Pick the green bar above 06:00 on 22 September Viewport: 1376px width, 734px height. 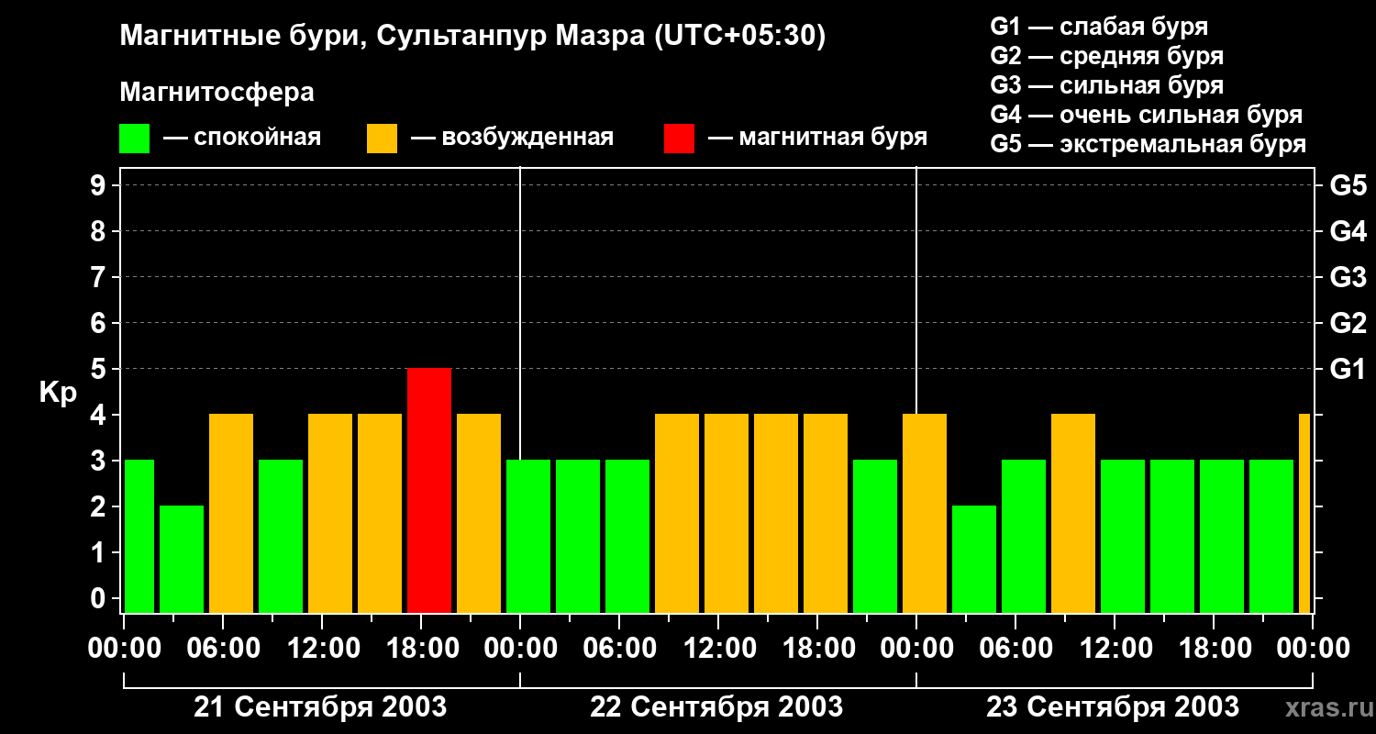click(627, 536)
